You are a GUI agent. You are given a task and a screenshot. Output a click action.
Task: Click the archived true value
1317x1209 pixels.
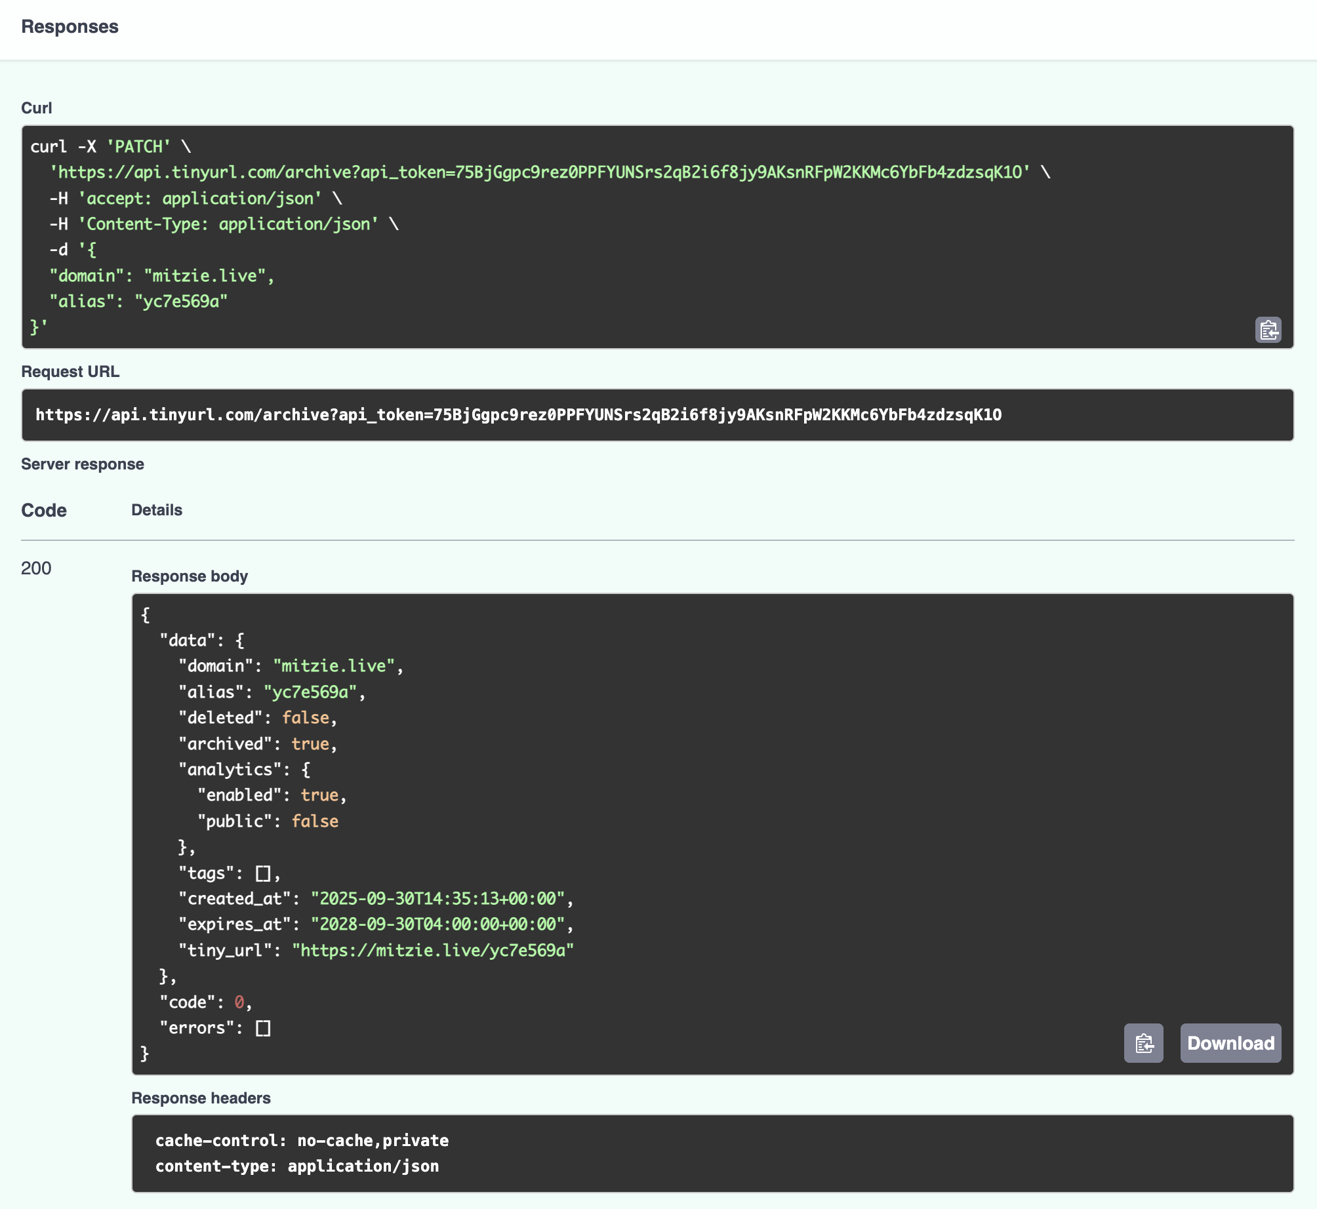pos(310,744)
